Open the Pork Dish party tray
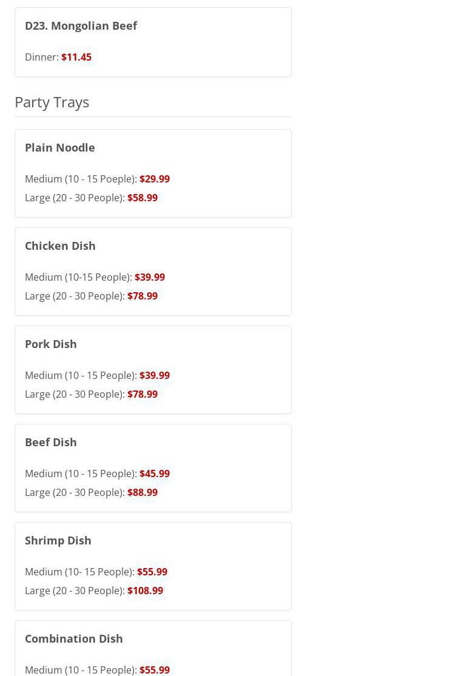This screenshot has height=676, width=467. coord(51,344)
